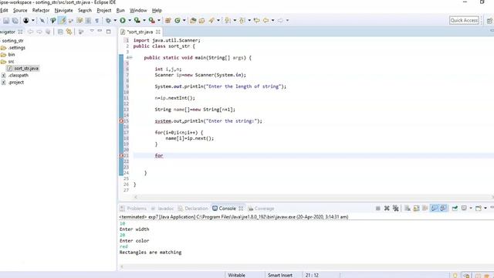The image size is (494, 278).
Task: Close the sort_str.java editor tab
Action: pyautogui.click(x=157, y=32)
